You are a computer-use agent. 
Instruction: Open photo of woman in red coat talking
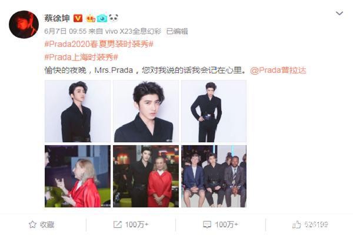[78, 176]
